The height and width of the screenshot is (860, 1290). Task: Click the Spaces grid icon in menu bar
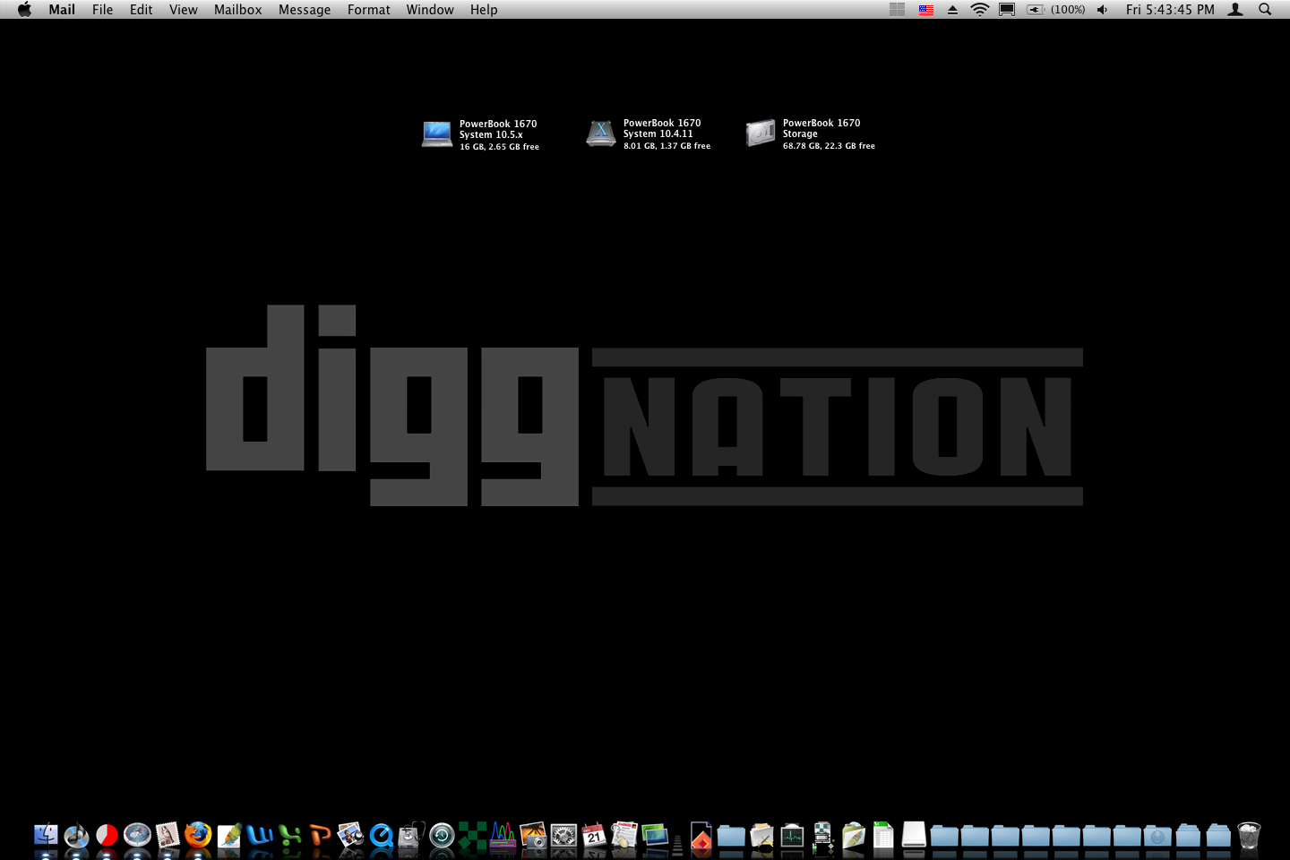(x=898, y=9)
